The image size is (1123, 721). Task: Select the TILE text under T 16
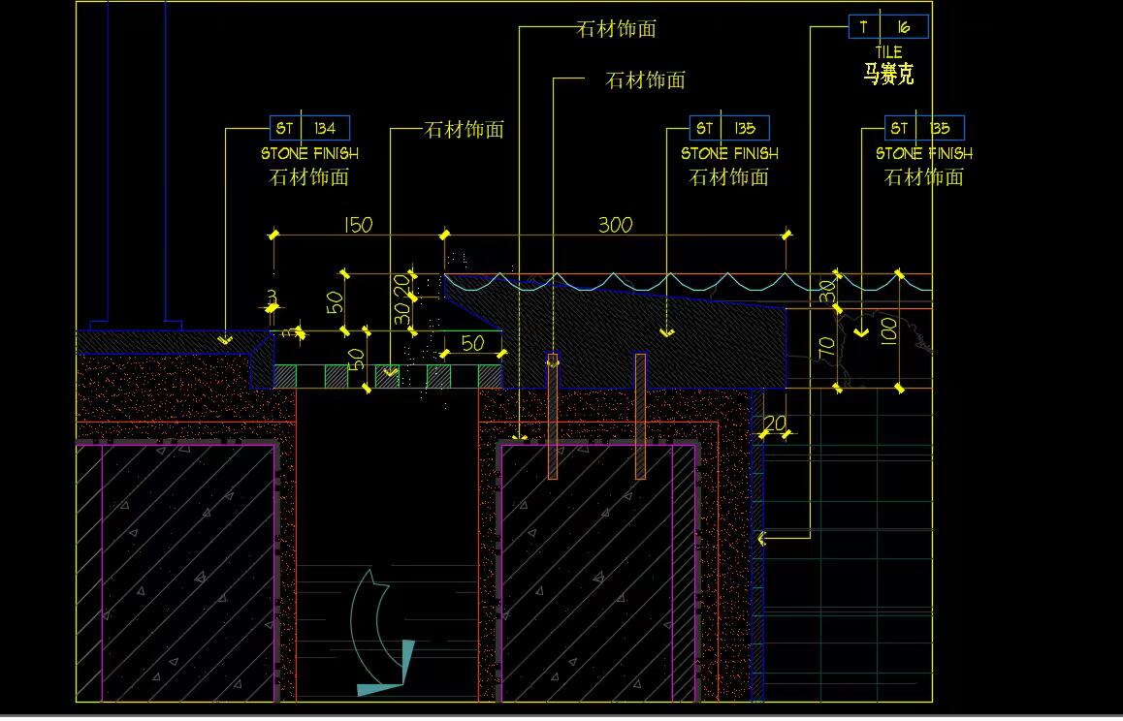point(888,52)
